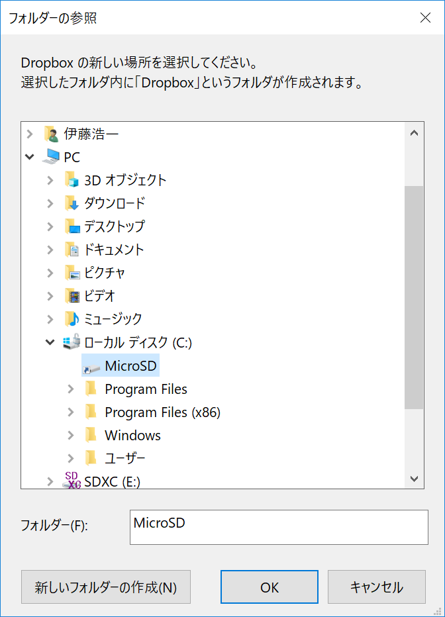
Task: Select the Program Files label
Action: pyautogui.click(x=146, y=389)
